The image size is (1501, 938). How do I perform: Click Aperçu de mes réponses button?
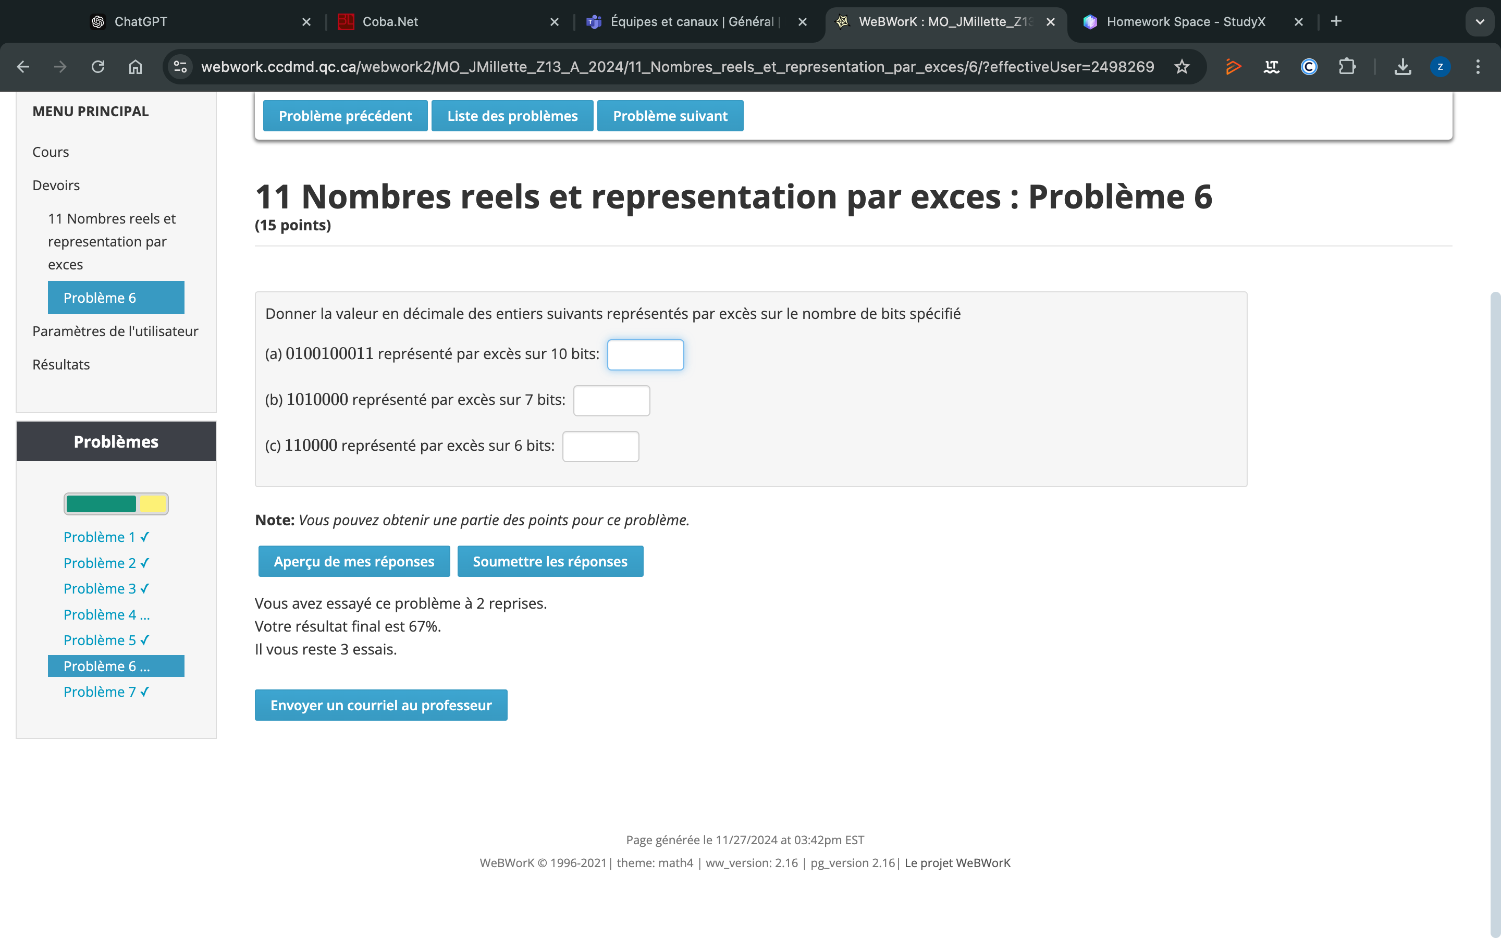click(x=354, y=561)
